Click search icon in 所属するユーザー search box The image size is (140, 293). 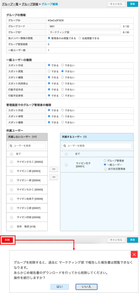point(65,146)
